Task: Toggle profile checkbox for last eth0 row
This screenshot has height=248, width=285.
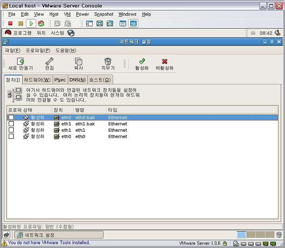Action: [x=11, y=136]
